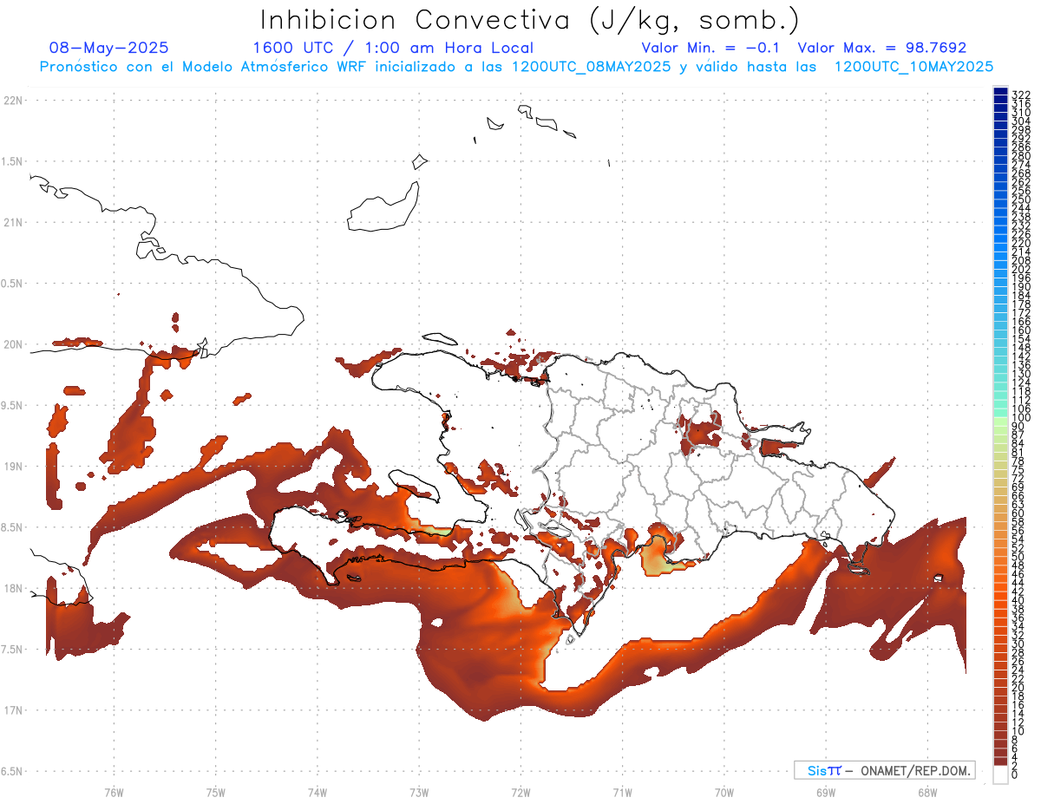Click the 'Valor Min. = -0.1' readout

pos(710,48)
